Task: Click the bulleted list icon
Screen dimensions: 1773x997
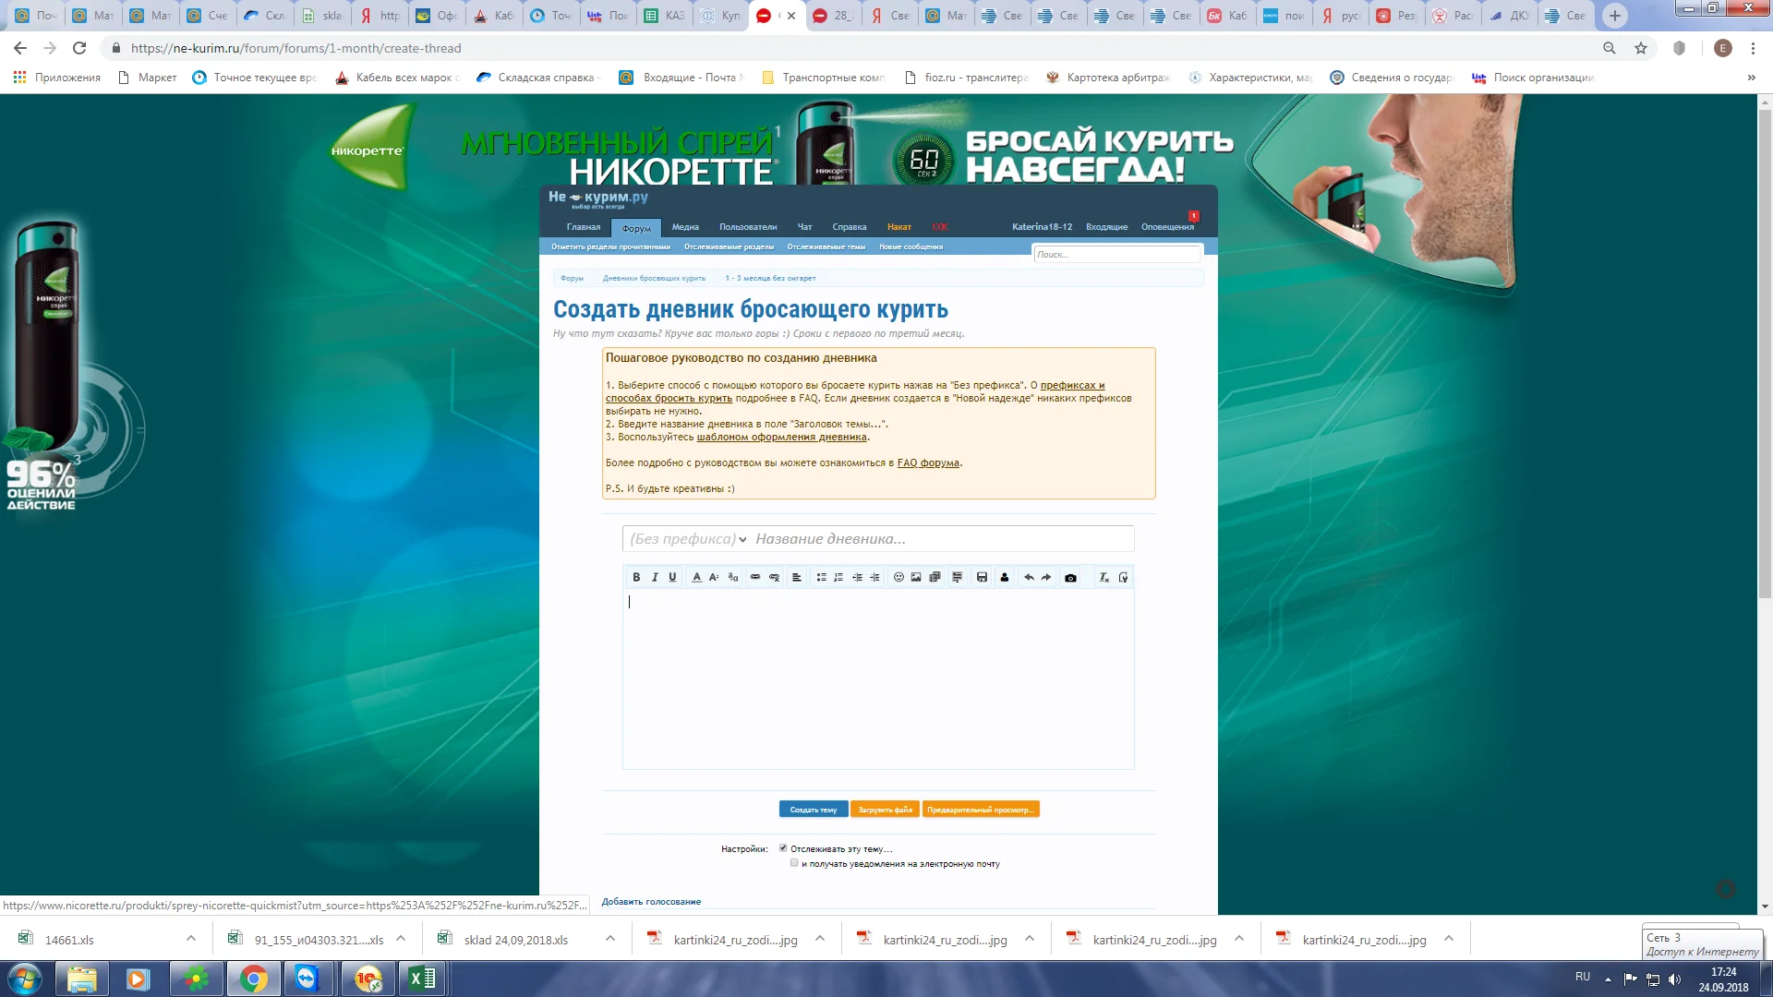Action: [x=821, y=577]
